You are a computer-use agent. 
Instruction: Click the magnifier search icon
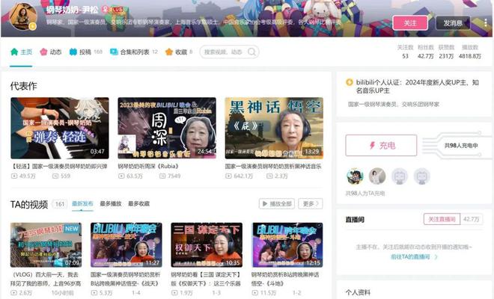tap(251, 52)
